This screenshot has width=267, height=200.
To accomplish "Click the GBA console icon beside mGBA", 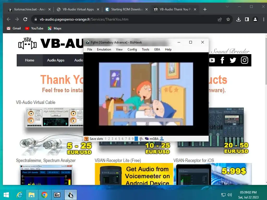I will click(x=147, y=139).
